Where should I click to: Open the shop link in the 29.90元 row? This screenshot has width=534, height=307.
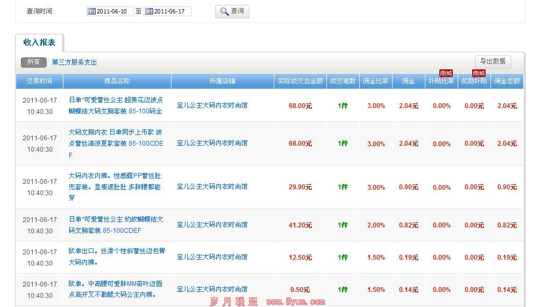coord(212,187)
